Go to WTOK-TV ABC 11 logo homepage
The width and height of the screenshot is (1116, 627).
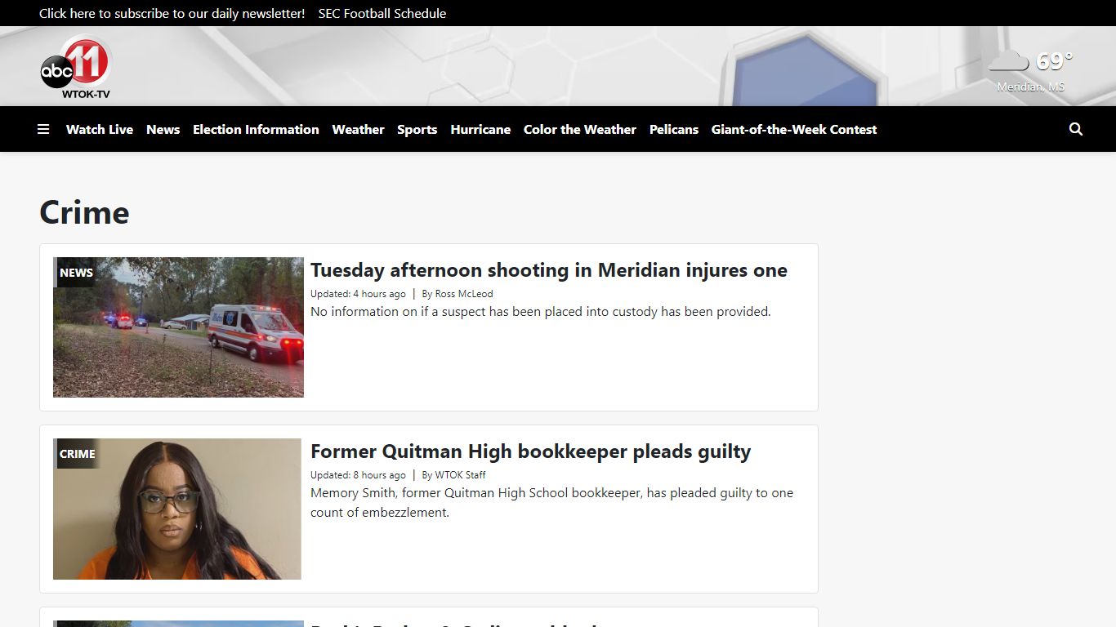(76, 67)
